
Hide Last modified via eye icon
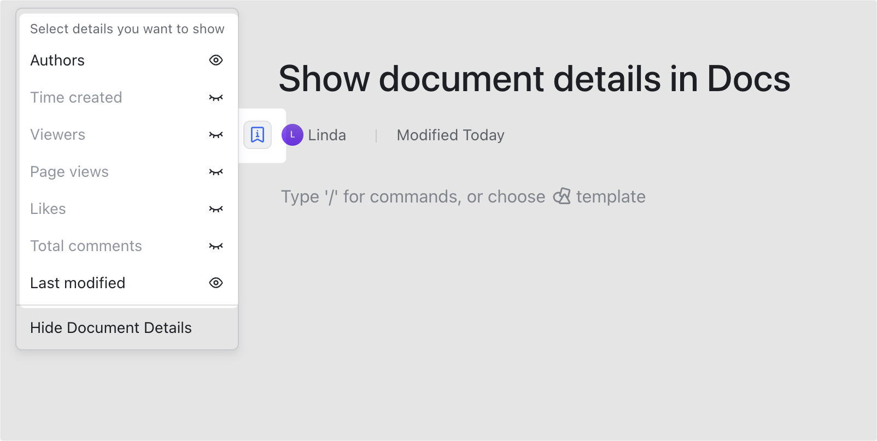[216, 283]
